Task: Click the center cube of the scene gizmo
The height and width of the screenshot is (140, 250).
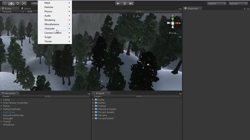Action: 173,23
